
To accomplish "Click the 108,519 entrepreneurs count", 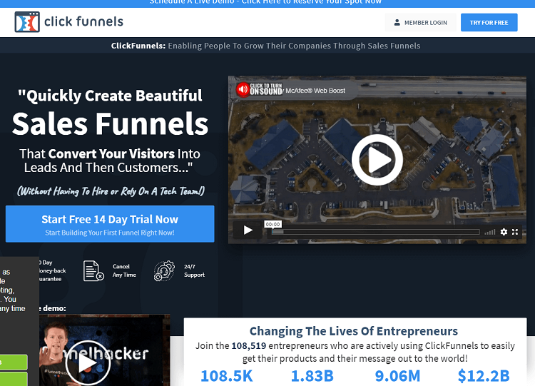I will [249, 346].
